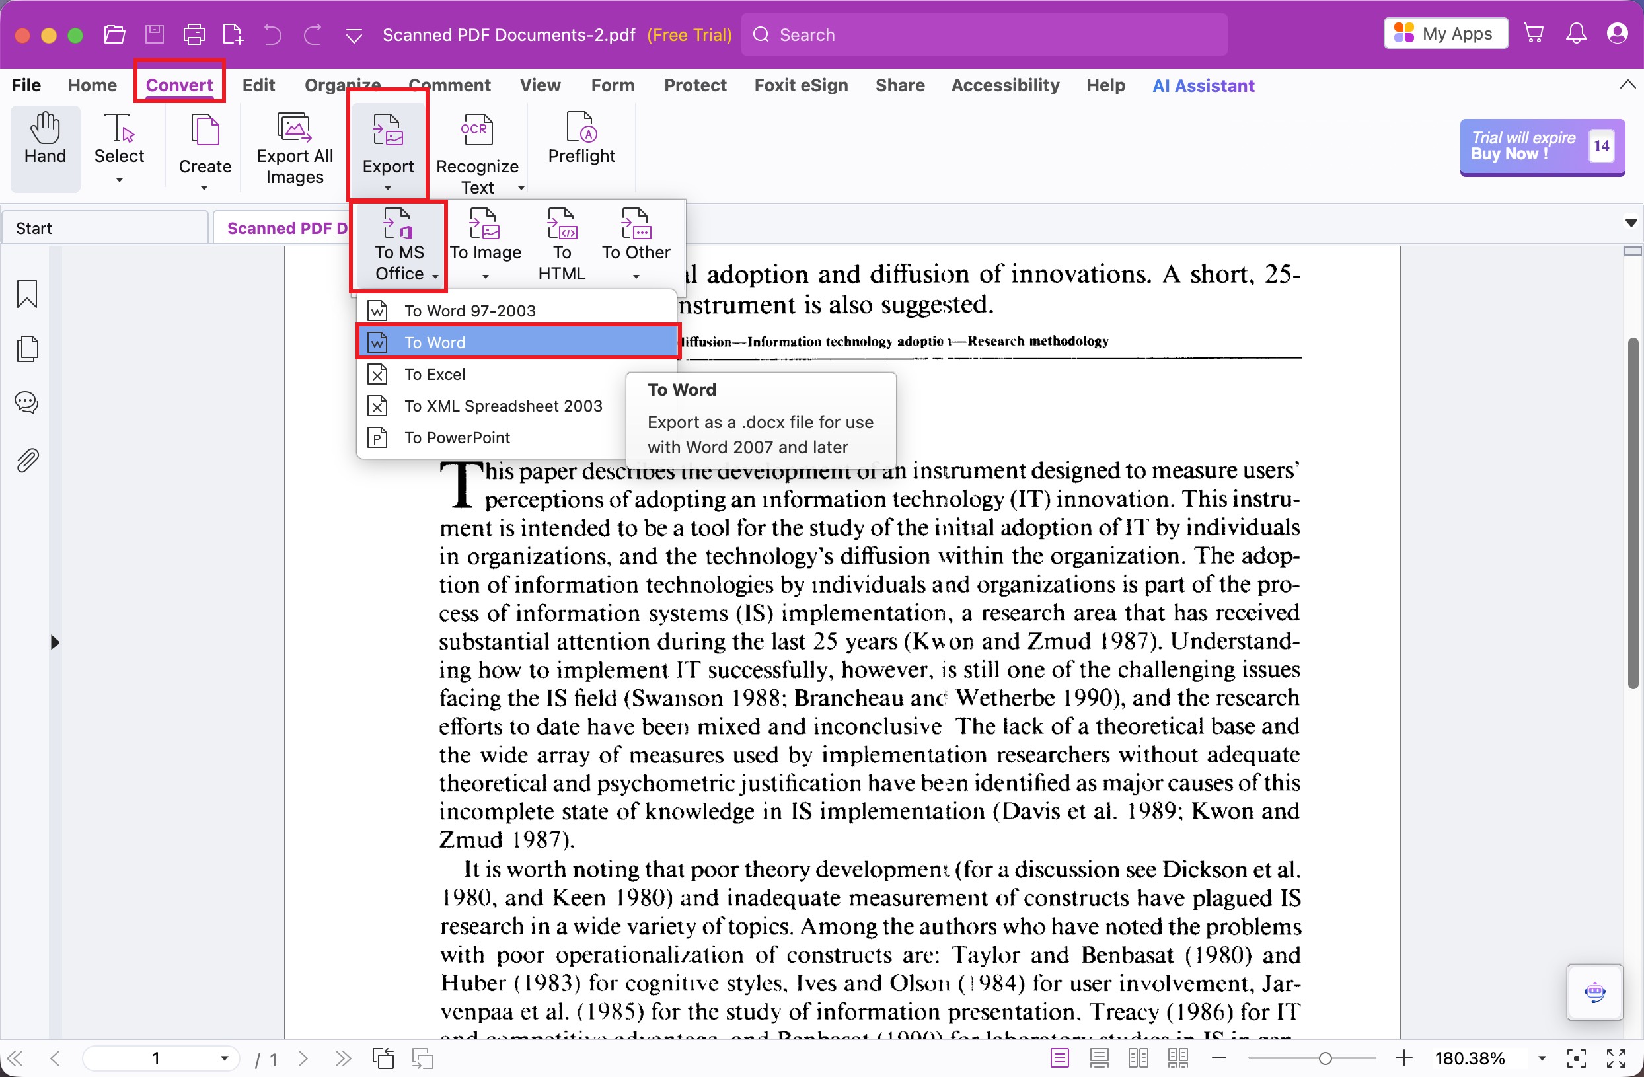The image size is (1644, 1077).
Task: Collapse the ribbon with the chevron
Action: coord(1627,85)
